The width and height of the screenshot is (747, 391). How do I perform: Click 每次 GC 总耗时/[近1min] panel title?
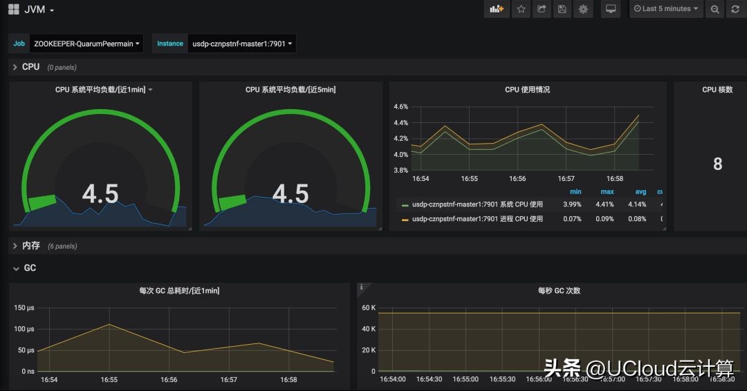pos(179,290)
